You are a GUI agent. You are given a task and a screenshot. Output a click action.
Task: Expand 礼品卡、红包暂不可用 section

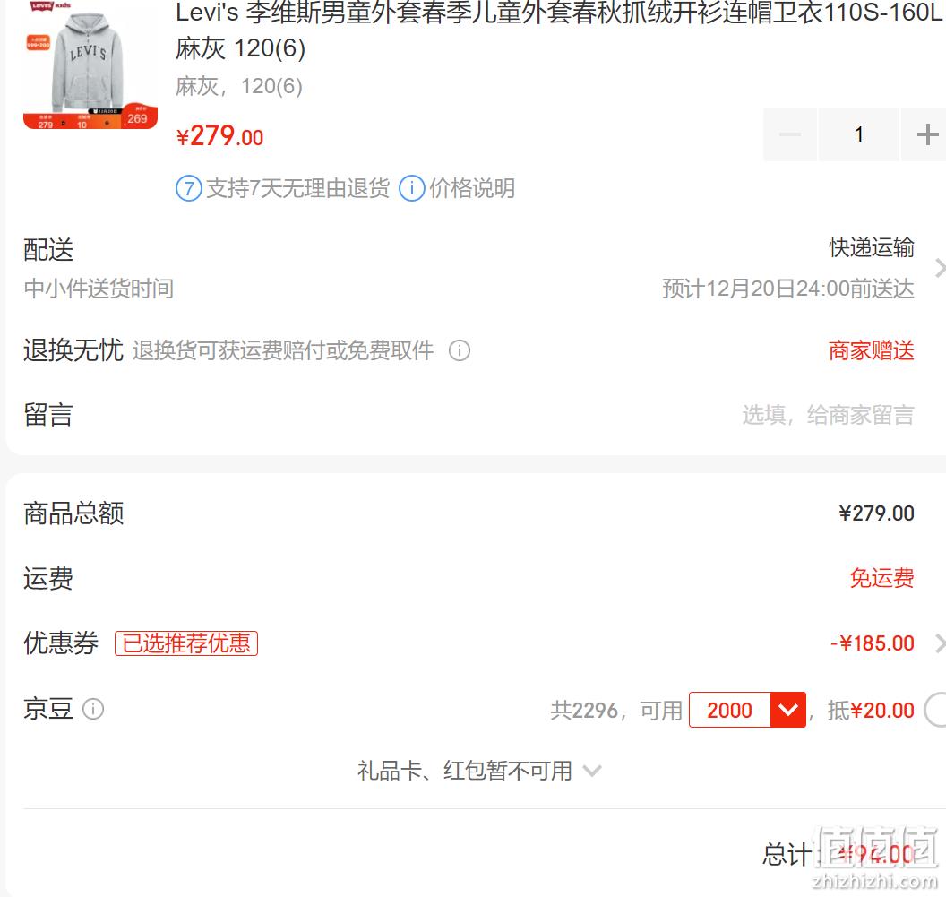(479, 771)
